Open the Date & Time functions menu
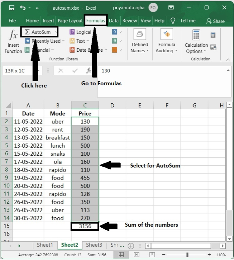This screenshot has width=234, height=260. coord(88,50)
